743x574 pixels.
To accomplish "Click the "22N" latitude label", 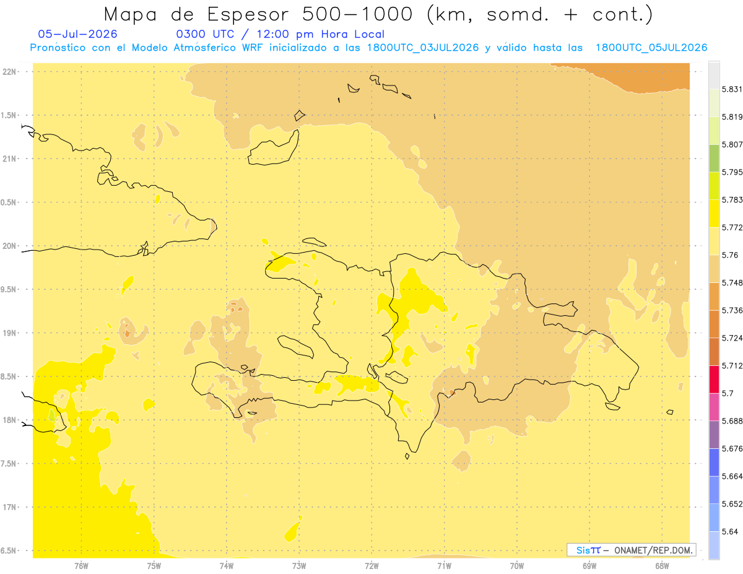I will click(x=10, y=72).
